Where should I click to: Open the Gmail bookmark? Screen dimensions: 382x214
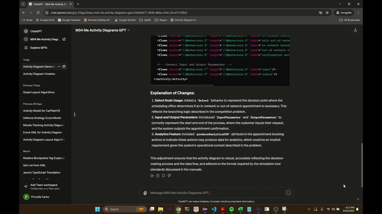pyautogui.click(x=27, y=20)
